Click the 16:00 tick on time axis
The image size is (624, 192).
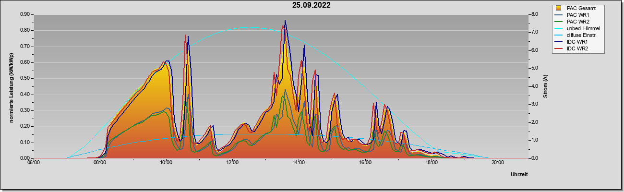tap(365, 162)
